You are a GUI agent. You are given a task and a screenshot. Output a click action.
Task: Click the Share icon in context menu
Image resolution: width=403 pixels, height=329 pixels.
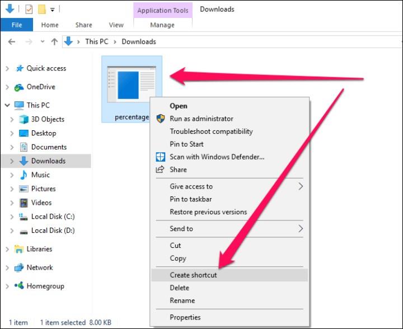click(160, 170)
